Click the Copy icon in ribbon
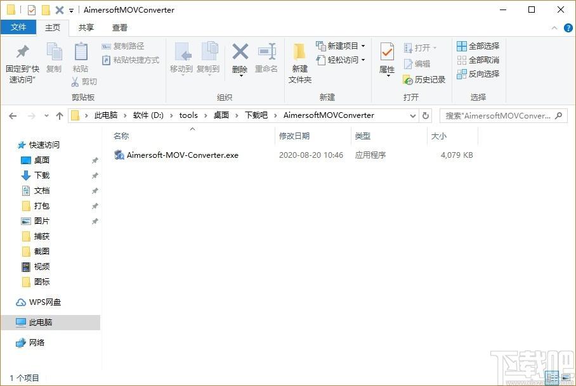The width and height of the screenshot is (576, 386). pos(54,51)
